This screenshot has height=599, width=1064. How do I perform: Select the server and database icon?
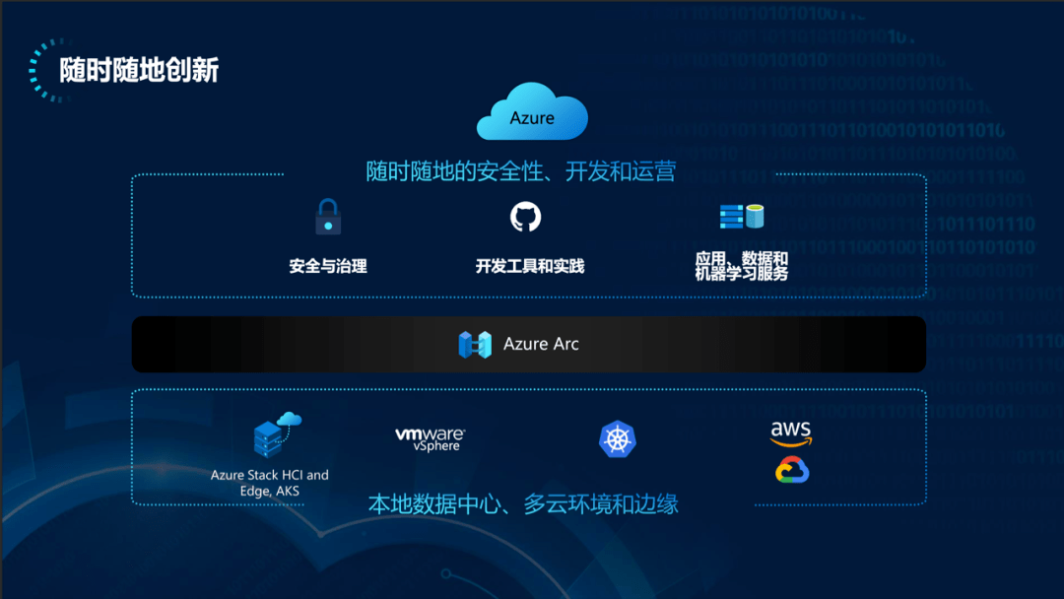click(742, 217)
